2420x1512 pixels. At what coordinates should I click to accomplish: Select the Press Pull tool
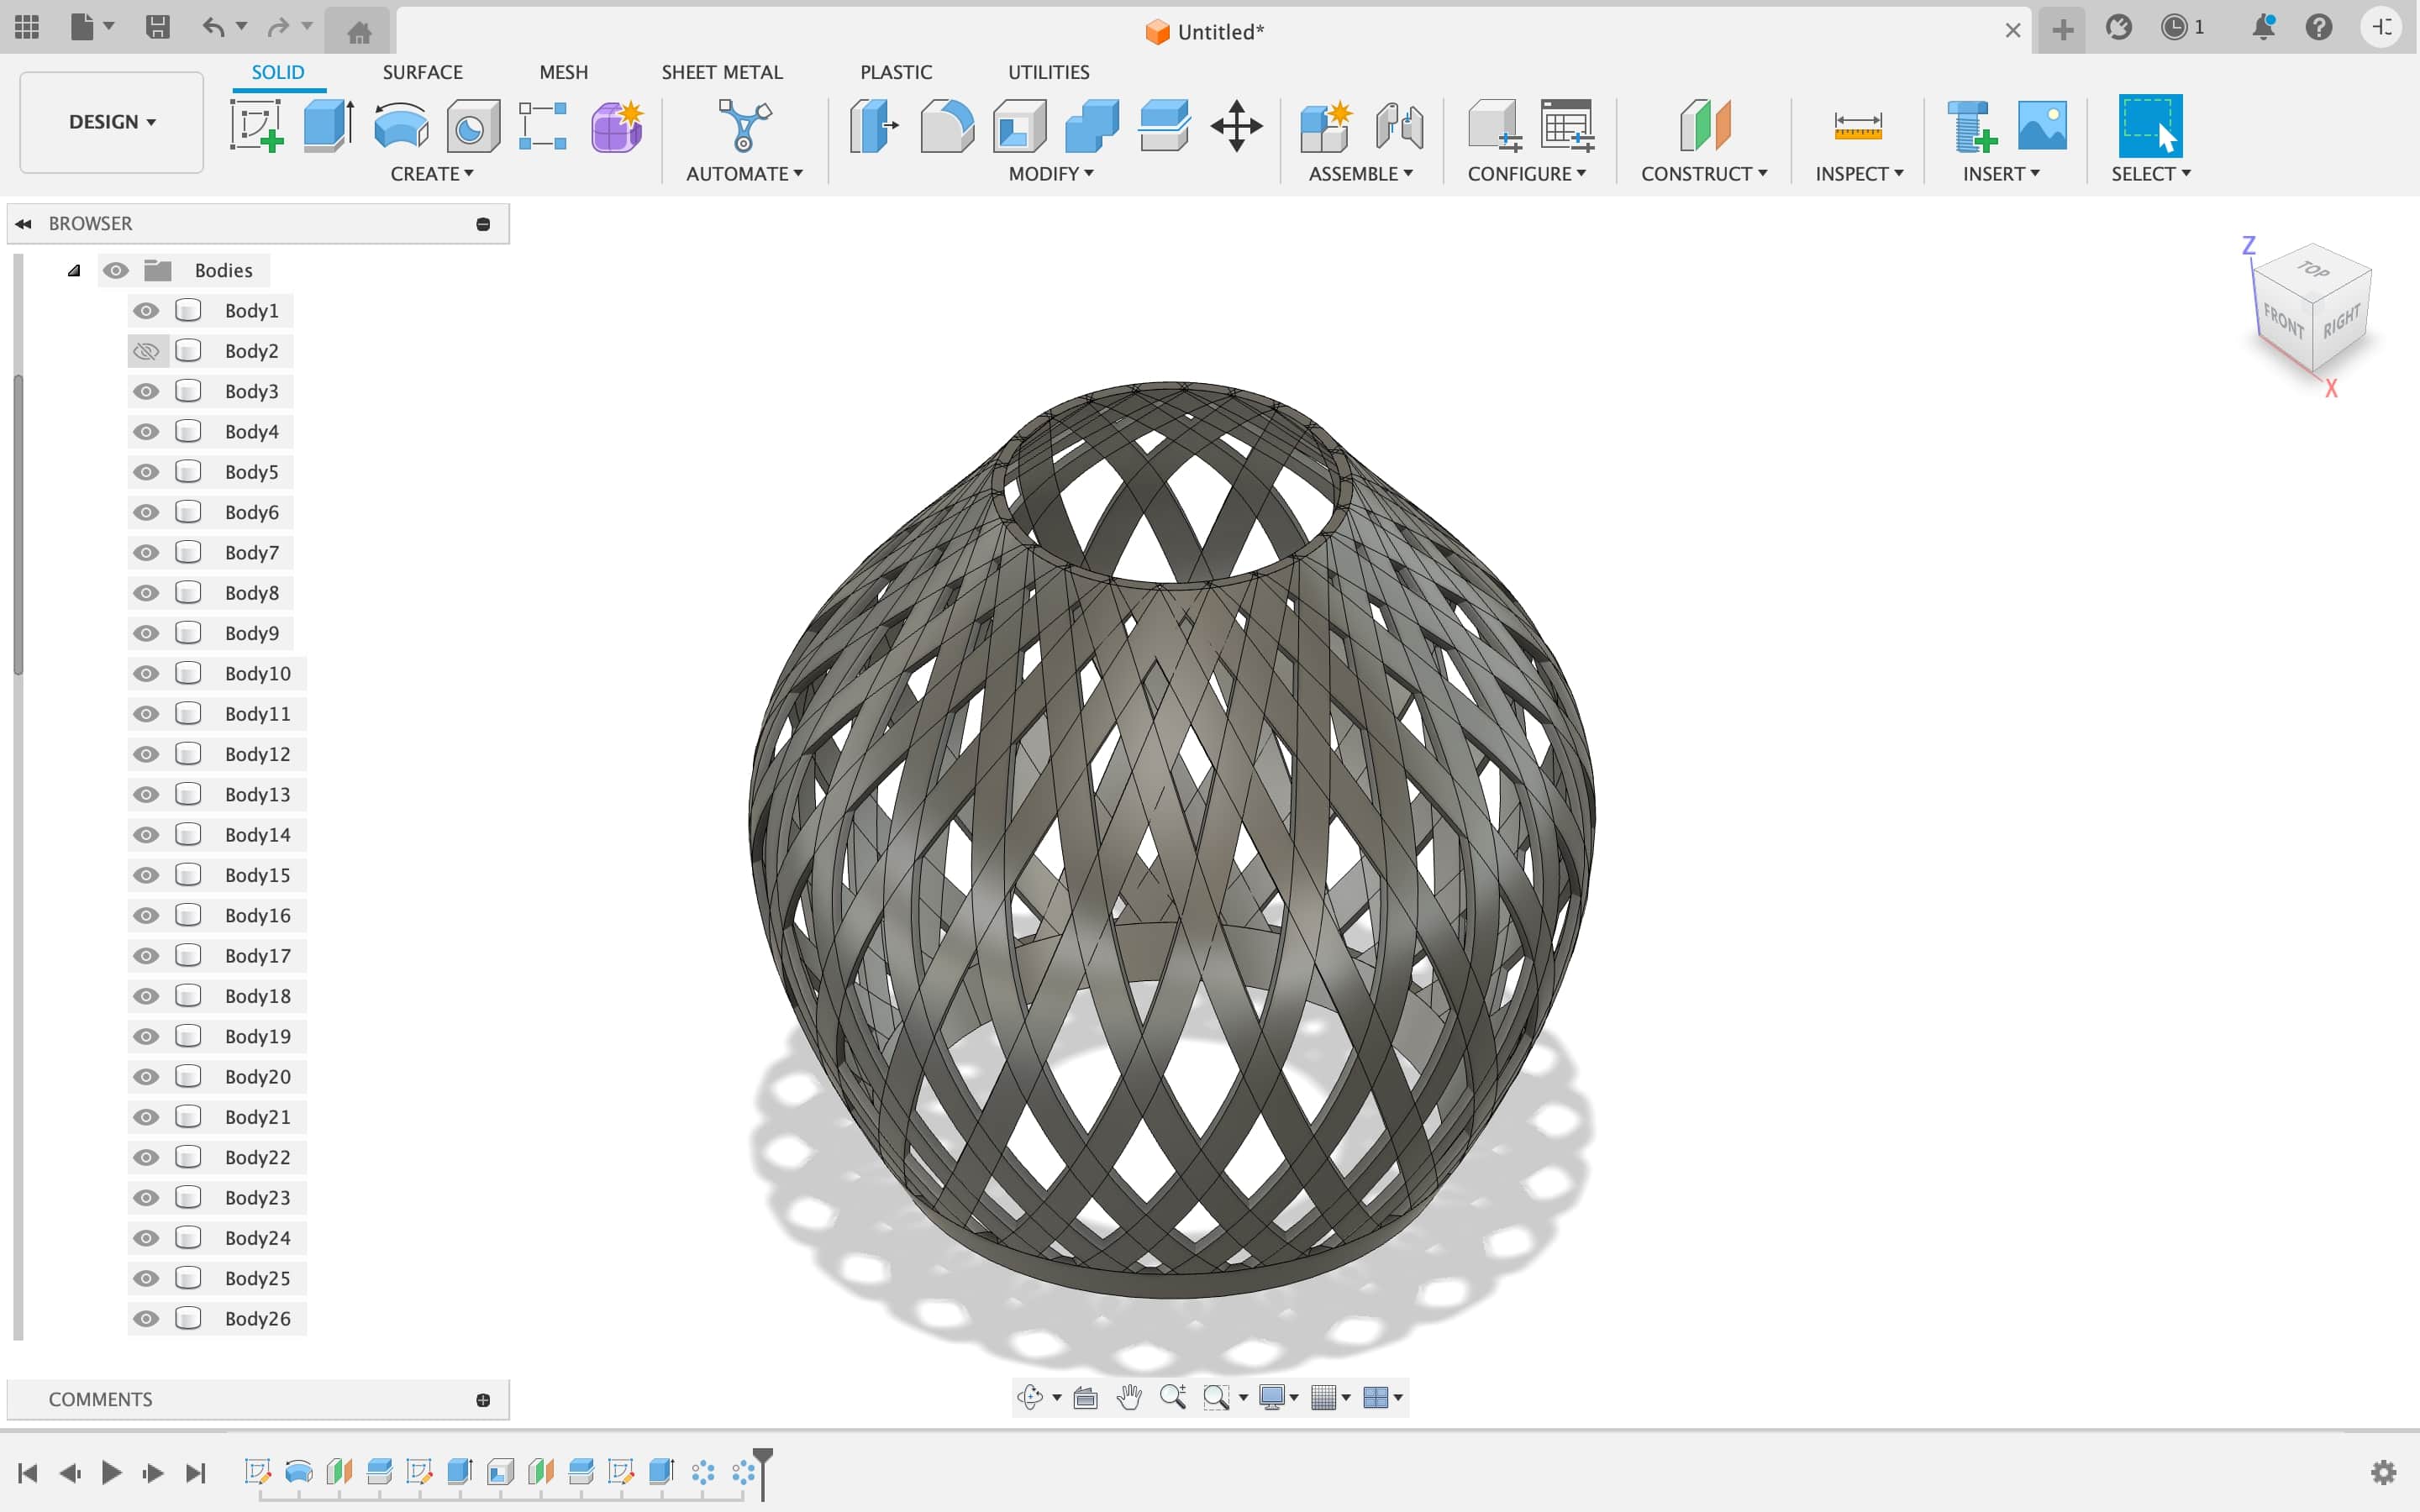click(874, 126)
